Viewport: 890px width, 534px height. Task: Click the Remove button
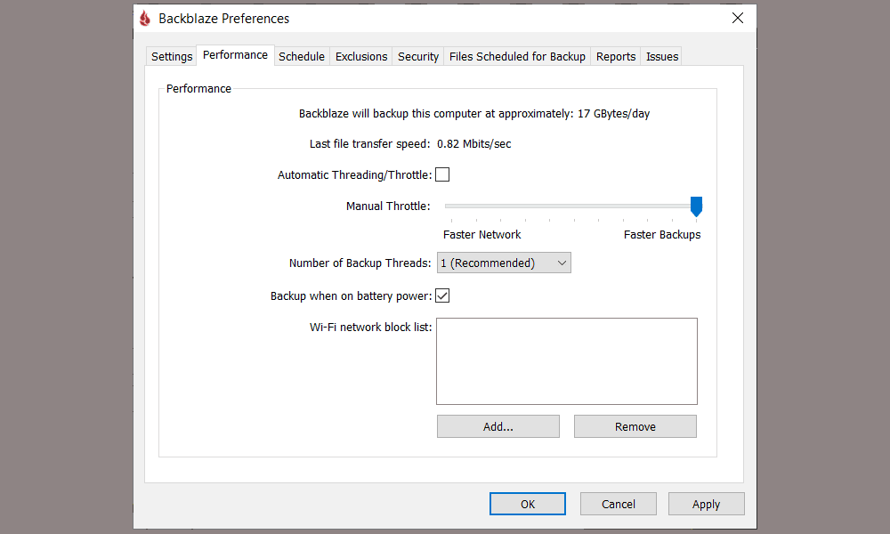pyautogui.click(x=635, y=426)
